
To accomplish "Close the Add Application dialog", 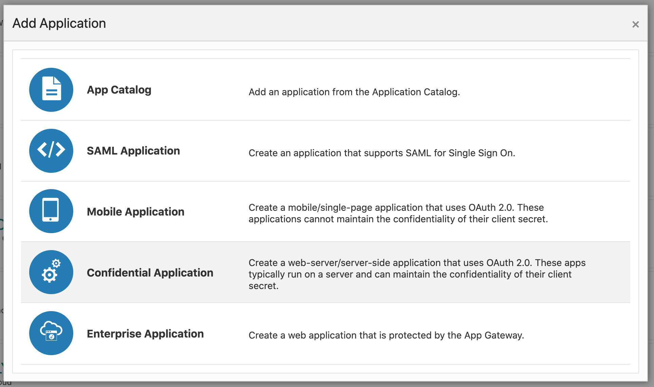I will (x=635, y=24).
